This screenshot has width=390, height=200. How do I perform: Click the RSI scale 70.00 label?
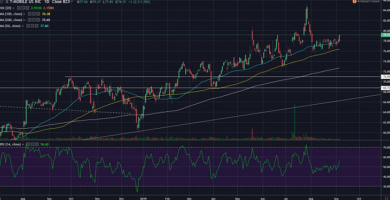(386, 147)
